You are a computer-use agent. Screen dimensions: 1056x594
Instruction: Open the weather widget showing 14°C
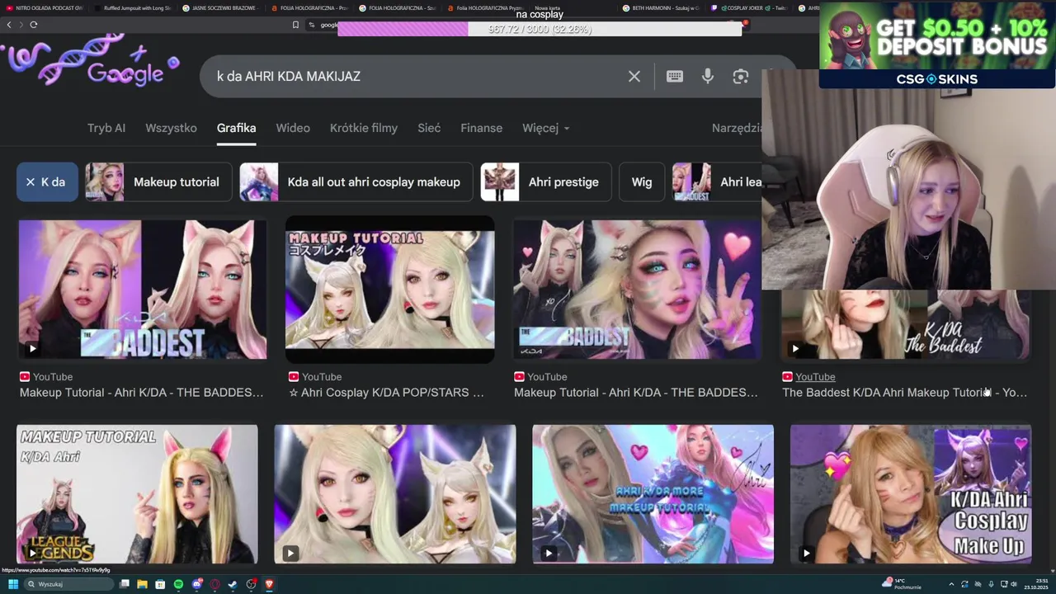901,584
